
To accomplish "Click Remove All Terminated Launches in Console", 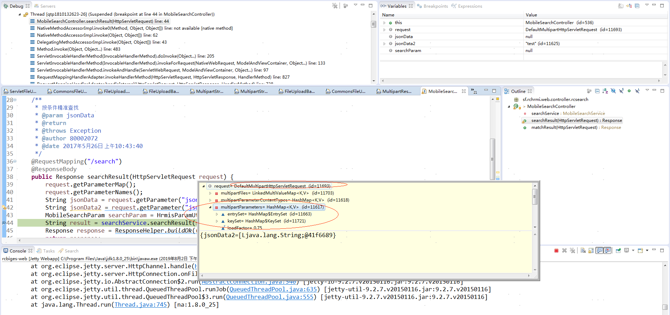I will [573, 251].
